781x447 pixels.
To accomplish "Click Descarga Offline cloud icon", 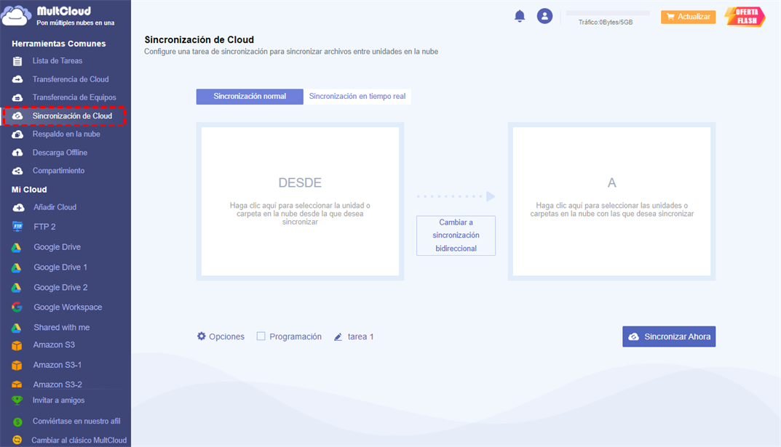I will tap(17, 153).
